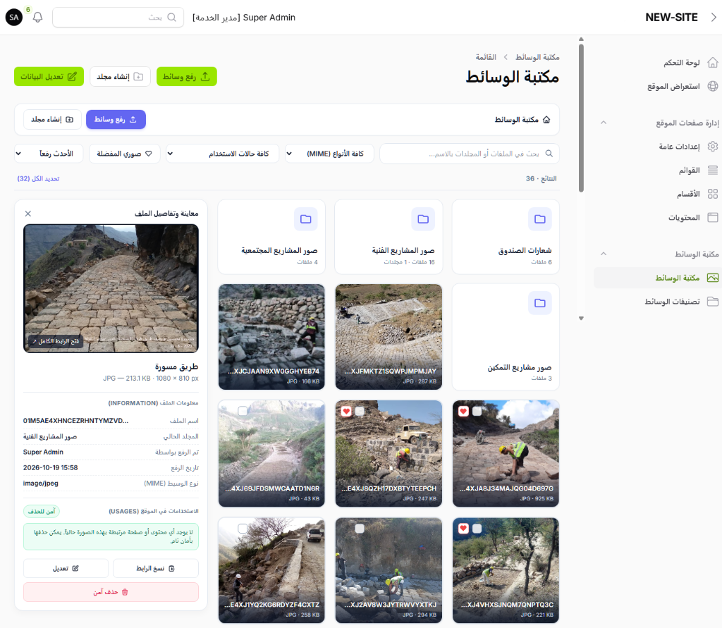Open the notifications bell in the top bar
Viewport: 722px width, 628px height.
coord(38,18)
